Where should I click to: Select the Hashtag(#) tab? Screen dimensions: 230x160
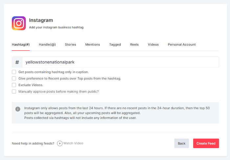21,45
